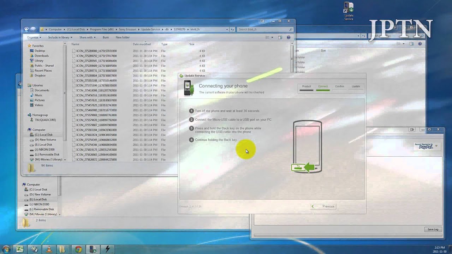The image size is (452, 254).
Task: Select (J:) NIKON D300 in the back Explorer window
Action: [39, 204]
